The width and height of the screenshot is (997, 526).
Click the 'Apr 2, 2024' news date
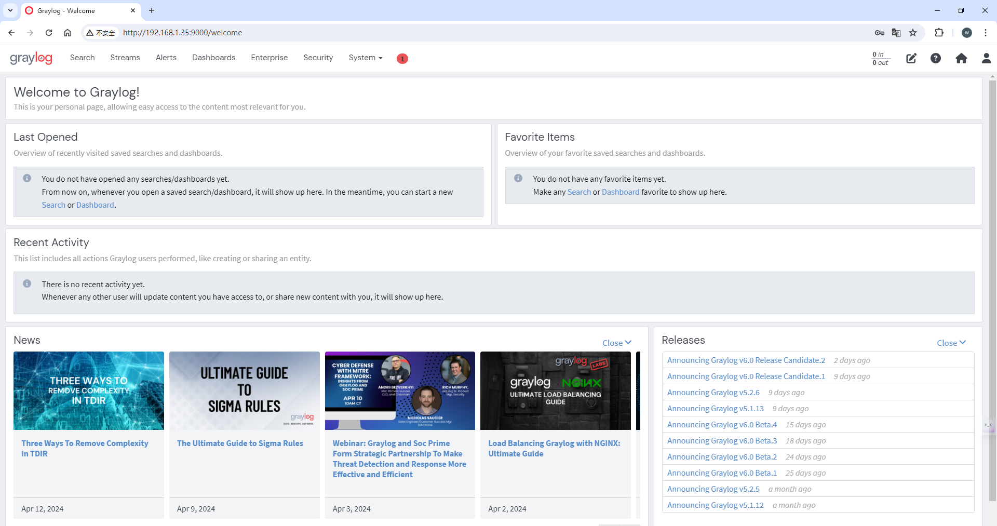pyautogui.click(x=507, y=509)
